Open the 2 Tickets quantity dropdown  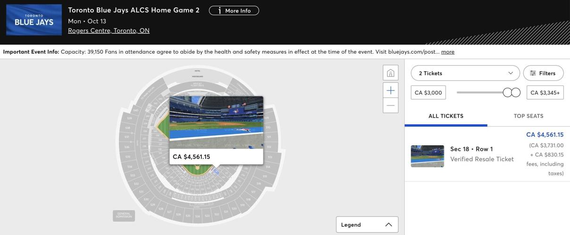tap(465, 73)
